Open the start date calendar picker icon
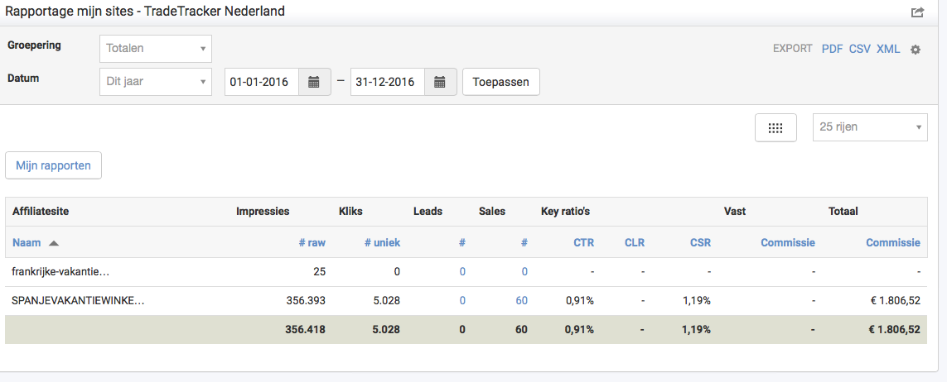Image resolution: width=947 pixels, height=382 pixels. [314, 82]
